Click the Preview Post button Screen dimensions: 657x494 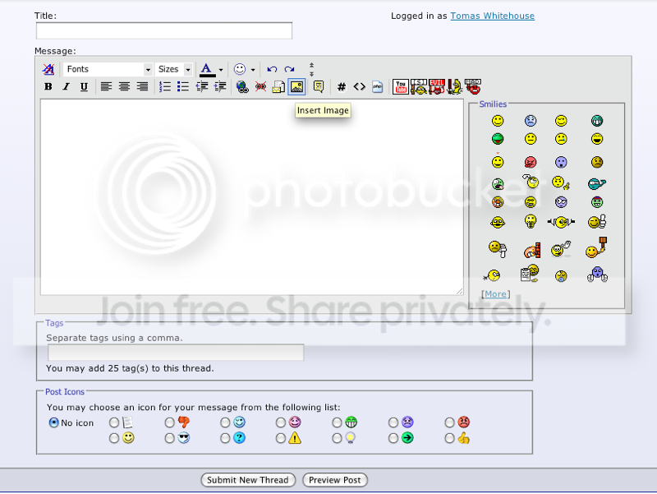(x=334, y=480)
